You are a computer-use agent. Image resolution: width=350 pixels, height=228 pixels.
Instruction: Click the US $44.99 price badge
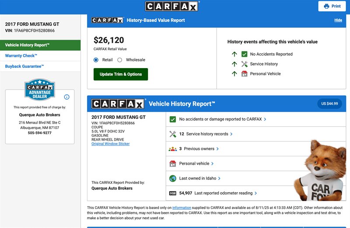coord(329,104)
